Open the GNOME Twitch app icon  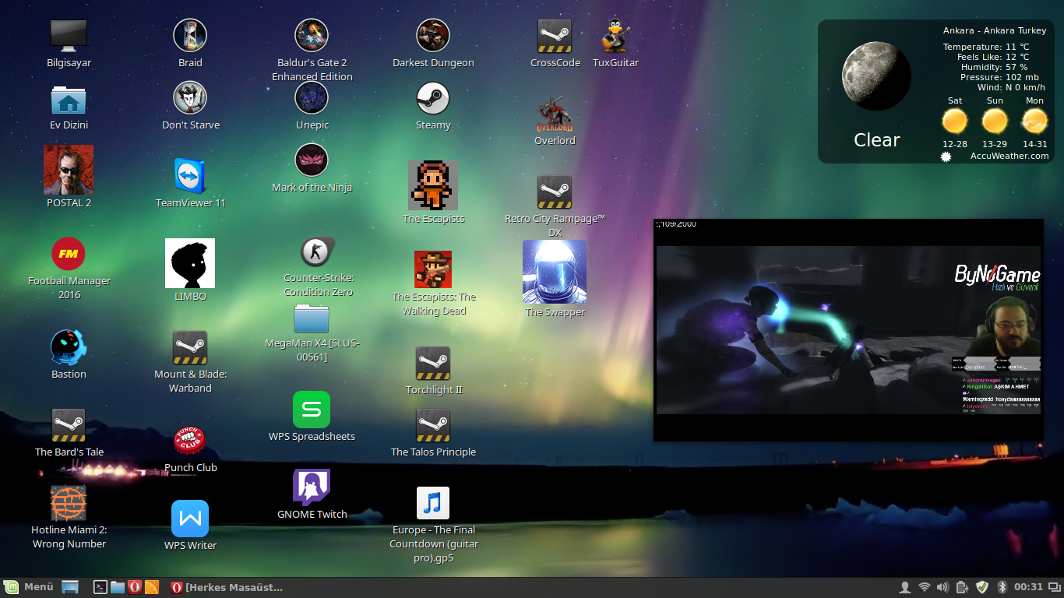[x=312, y=487]
